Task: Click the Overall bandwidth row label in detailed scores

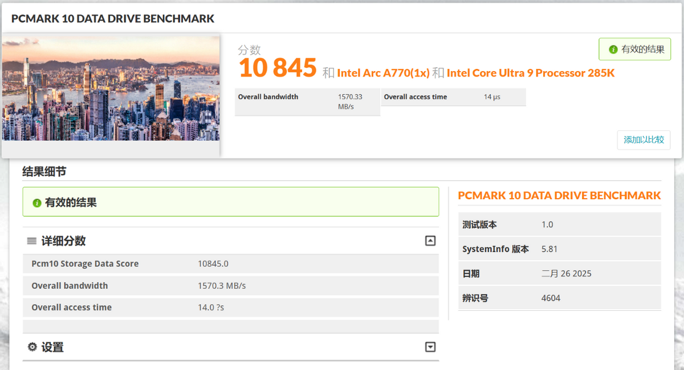Action: pos(70,285)
